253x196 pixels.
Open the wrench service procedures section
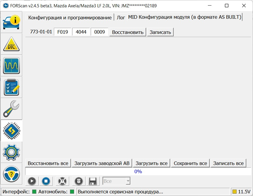pos(11,109)
